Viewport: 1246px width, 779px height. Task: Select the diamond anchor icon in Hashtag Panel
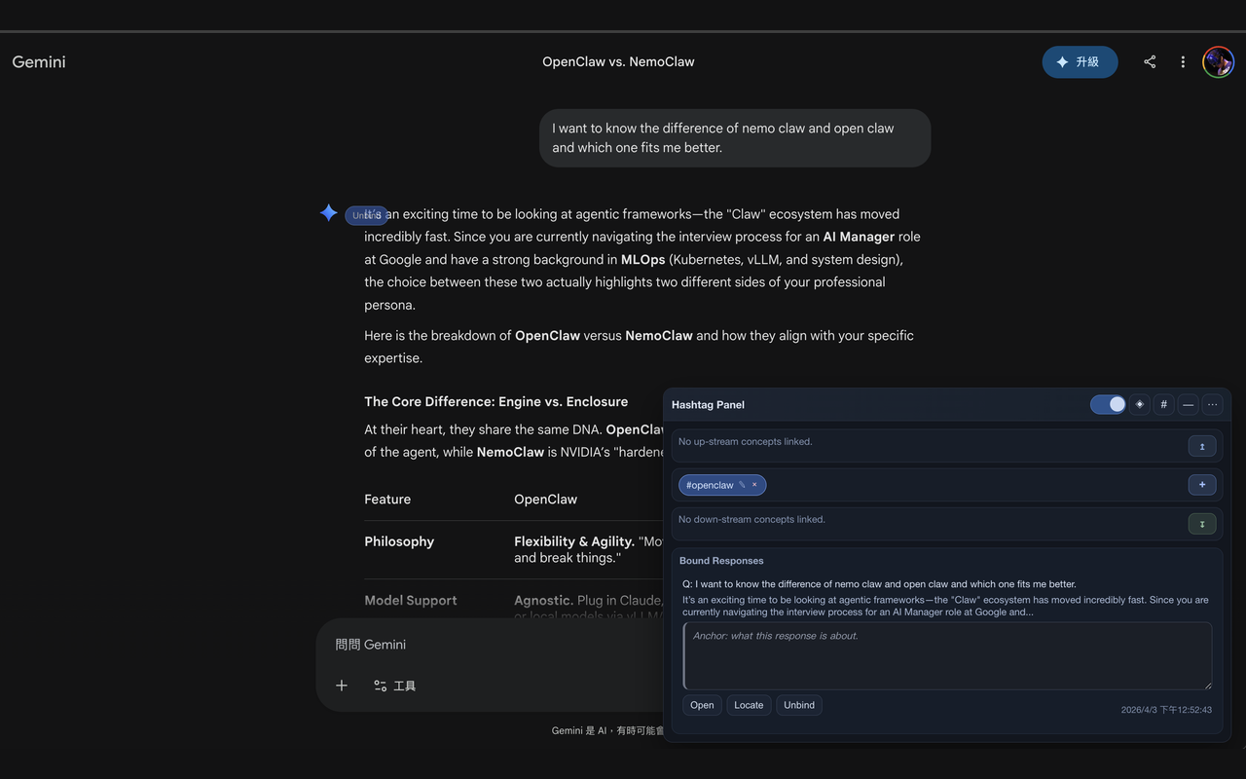[x=1140, y=404]
